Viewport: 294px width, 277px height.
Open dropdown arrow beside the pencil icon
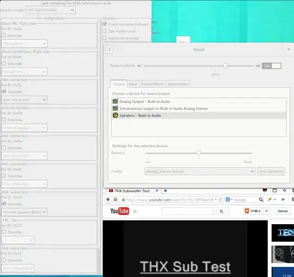(275, 200)
